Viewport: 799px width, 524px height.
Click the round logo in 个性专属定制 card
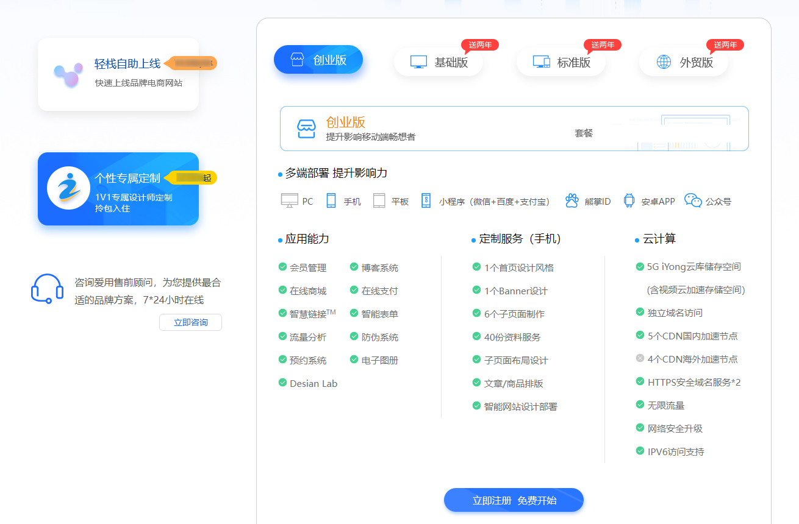[69, 188]
